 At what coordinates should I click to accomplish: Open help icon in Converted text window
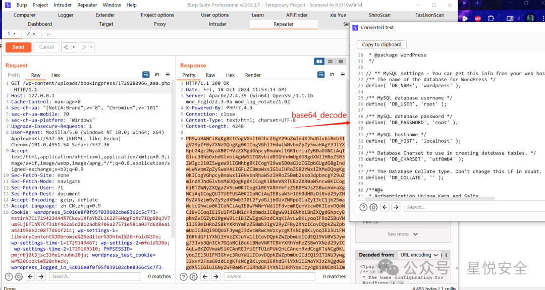pyautogui.click(x=363, y=207)
